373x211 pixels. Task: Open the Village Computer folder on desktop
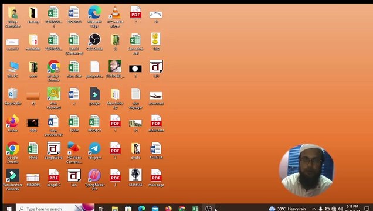[13, 16]
